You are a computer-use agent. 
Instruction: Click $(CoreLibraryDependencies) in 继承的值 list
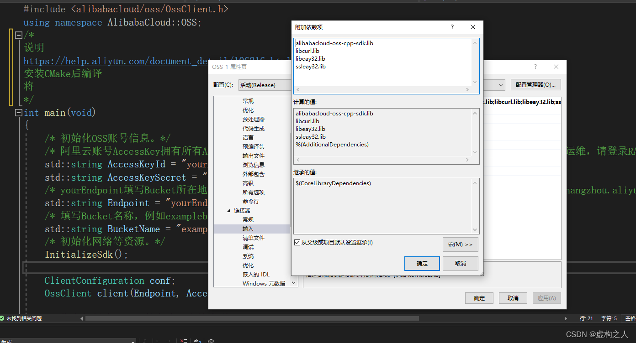334,183
